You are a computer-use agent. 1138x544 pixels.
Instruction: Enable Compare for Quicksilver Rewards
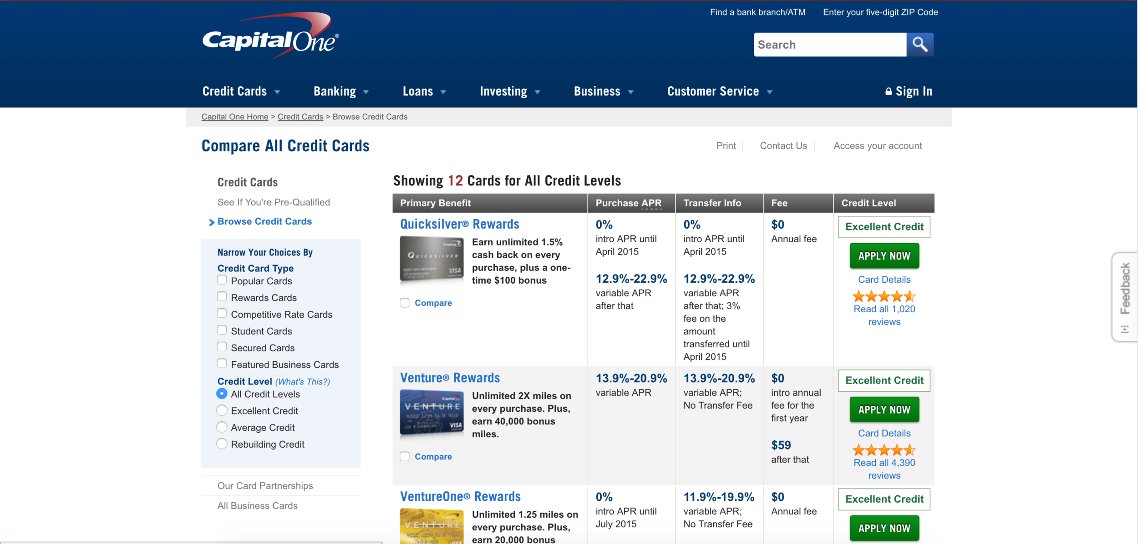pyautogui.click(x=405, y=303)
